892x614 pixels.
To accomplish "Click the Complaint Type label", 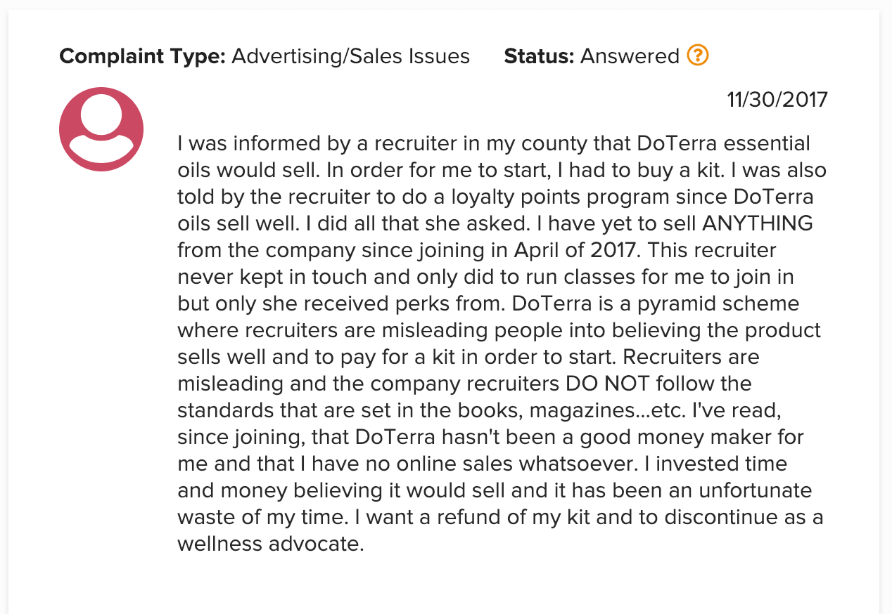I will [x=142, y=56].
